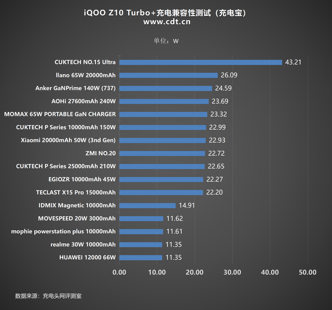The width and height of the screenshot is (332, 310).
Task: Select the IDMIX Magnetic 10000mAh label
Action: (77, 206)
